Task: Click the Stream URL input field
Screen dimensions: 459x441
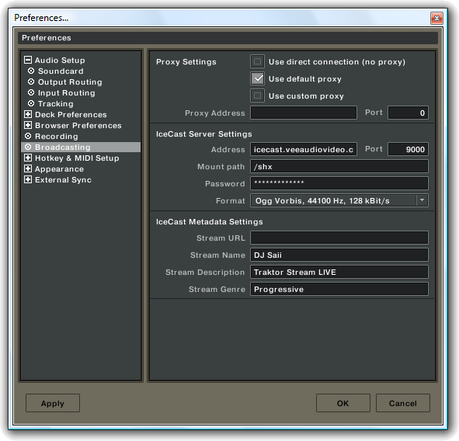Action: coord(339,238)
